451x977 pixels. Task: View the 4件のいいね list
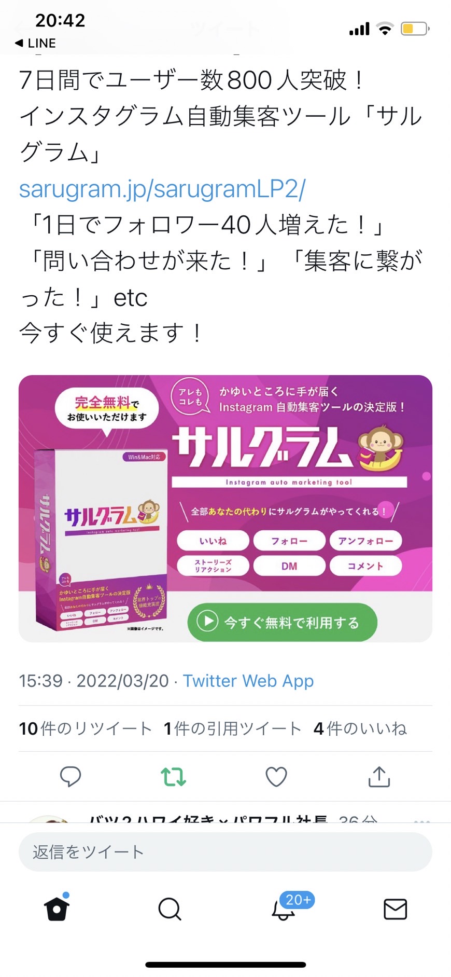click(360, 728)
